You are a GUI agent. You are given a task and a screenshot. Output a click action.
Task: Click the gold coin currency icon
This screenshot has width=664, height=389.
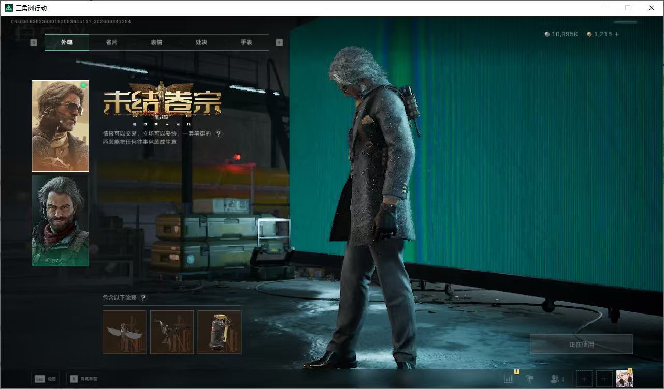(589, 34)
